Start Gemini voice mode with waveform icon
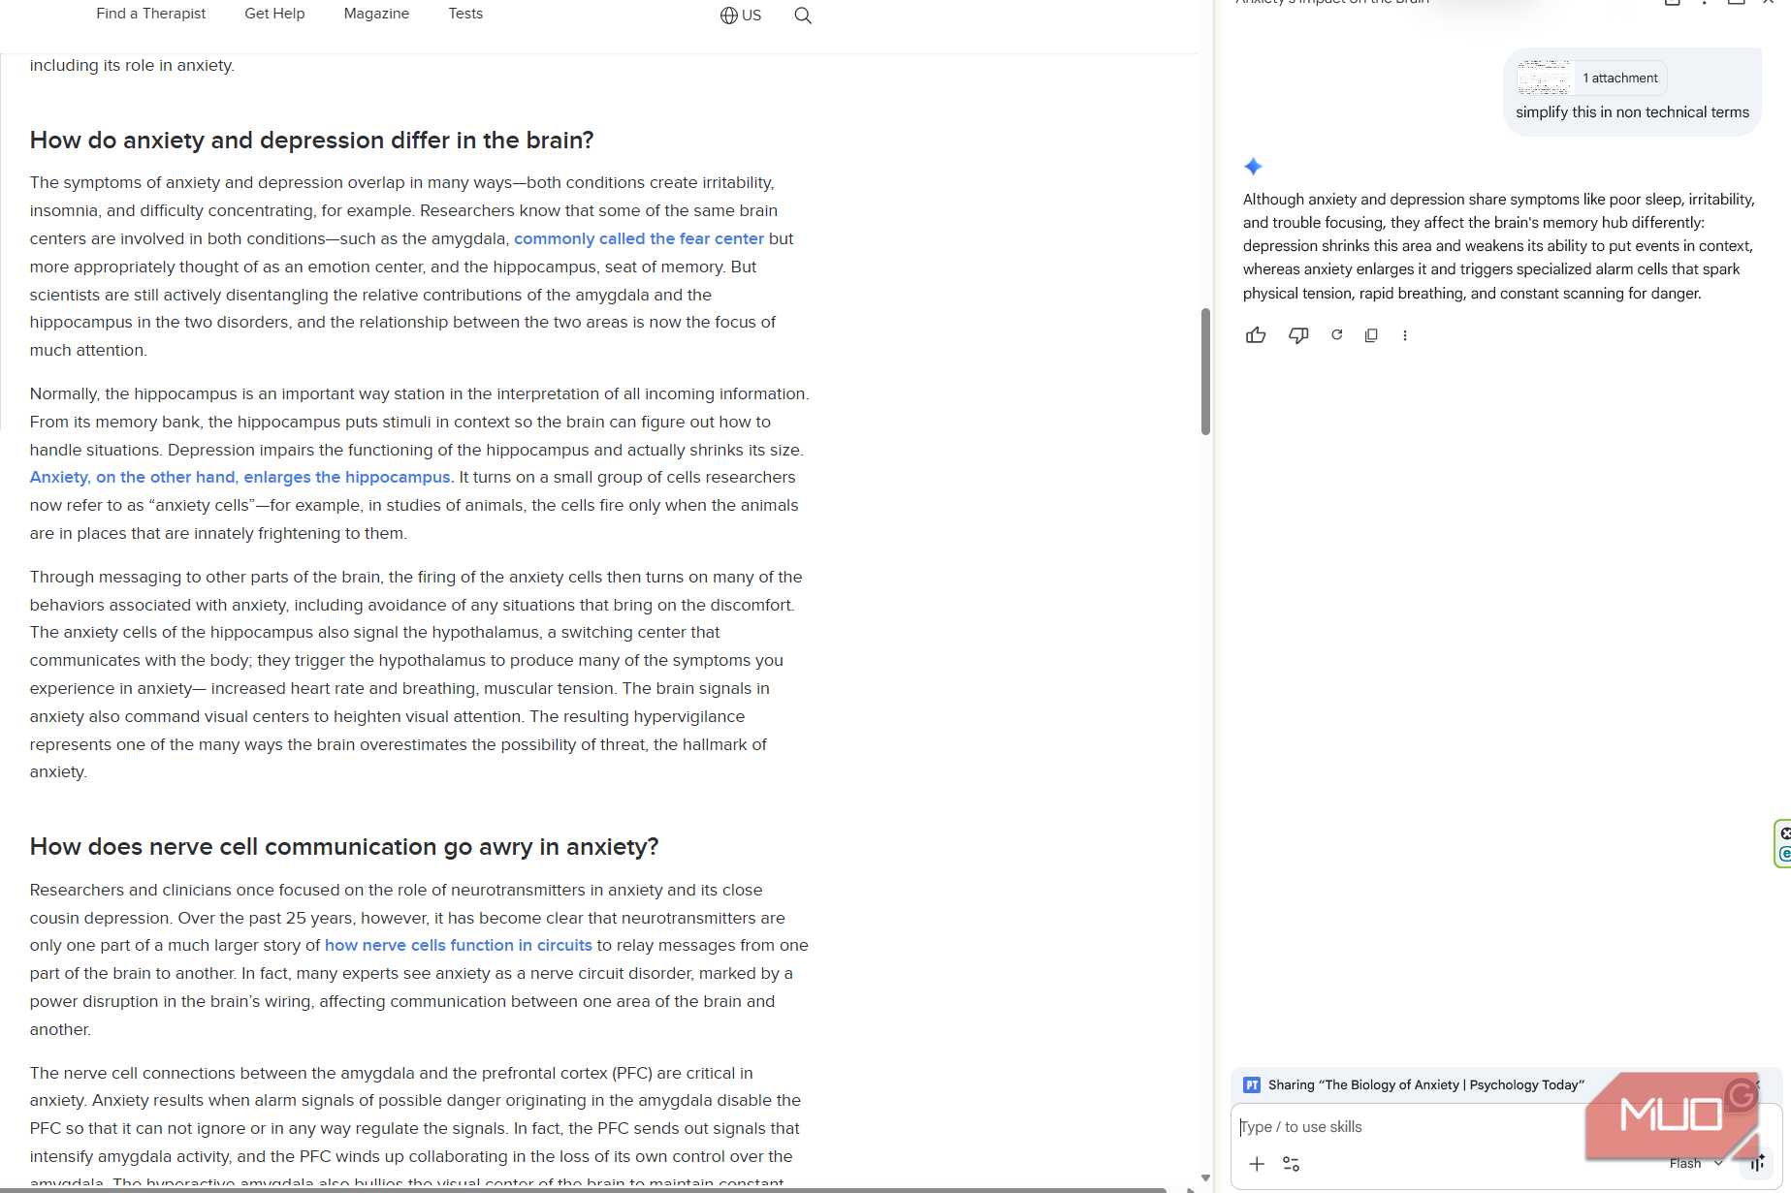 1757,1163
